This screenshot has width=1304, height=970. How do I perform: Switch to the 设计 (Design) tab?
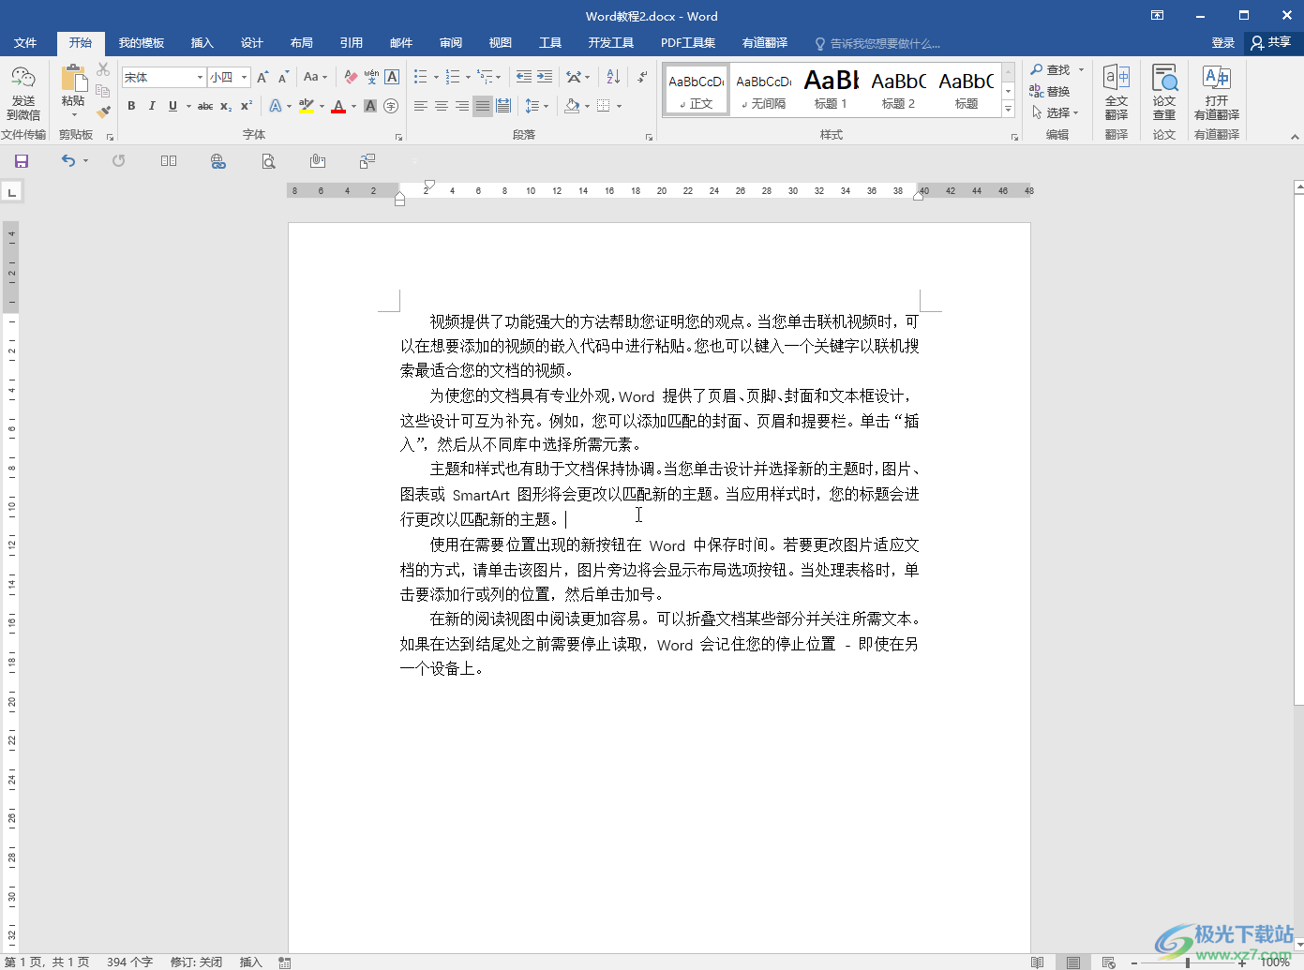pos(252,43)
